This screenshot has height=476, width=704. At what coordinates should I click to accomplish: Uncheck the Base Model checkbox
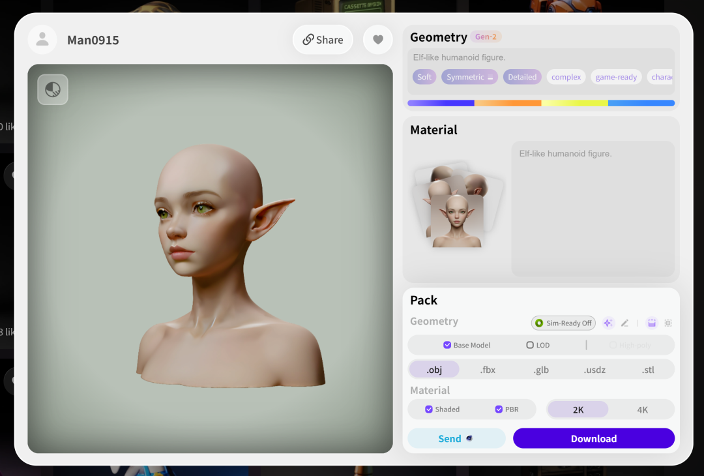[x=447, y=345]
